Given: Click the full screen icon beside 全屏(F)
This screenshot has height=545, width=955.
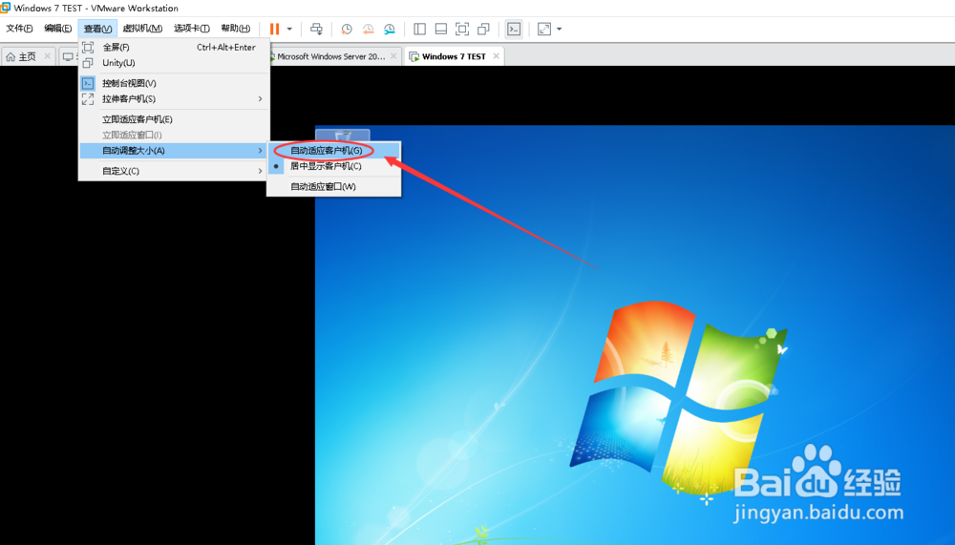Looking at the screenshot, I should pos(88,47).
